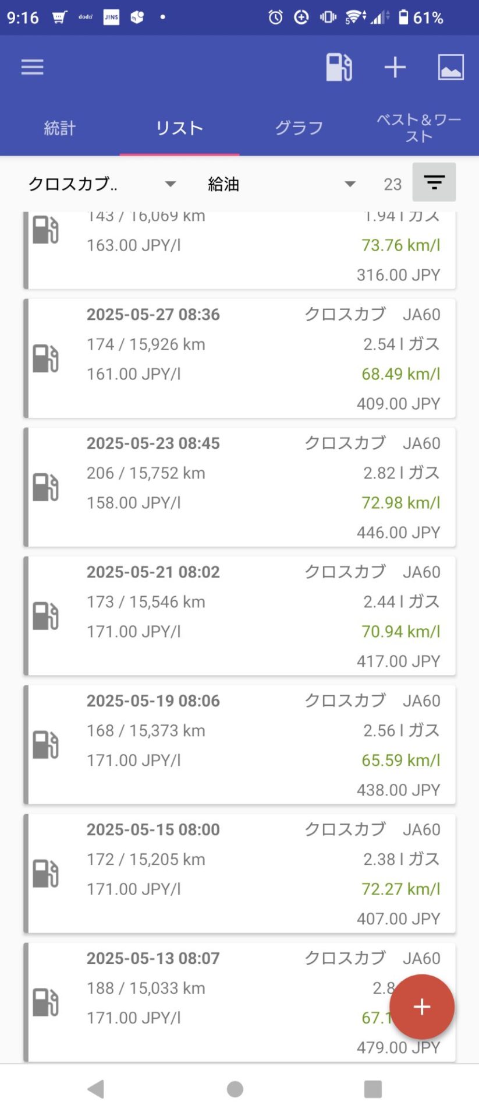This screenshot has width=479, height=1119.
Task: Tap the plus icon in top toolbar
Action: pyautogui.click(x=395, y=67)
